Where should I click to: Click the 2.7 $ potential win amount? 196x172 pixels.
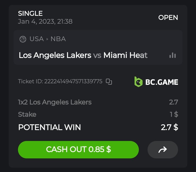click(x=169, y=127)
